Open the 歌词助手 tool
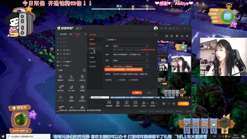 click(x=82, y=99)
